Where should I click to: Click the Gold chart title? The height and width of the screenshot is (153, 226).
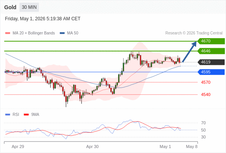point(10,7)
